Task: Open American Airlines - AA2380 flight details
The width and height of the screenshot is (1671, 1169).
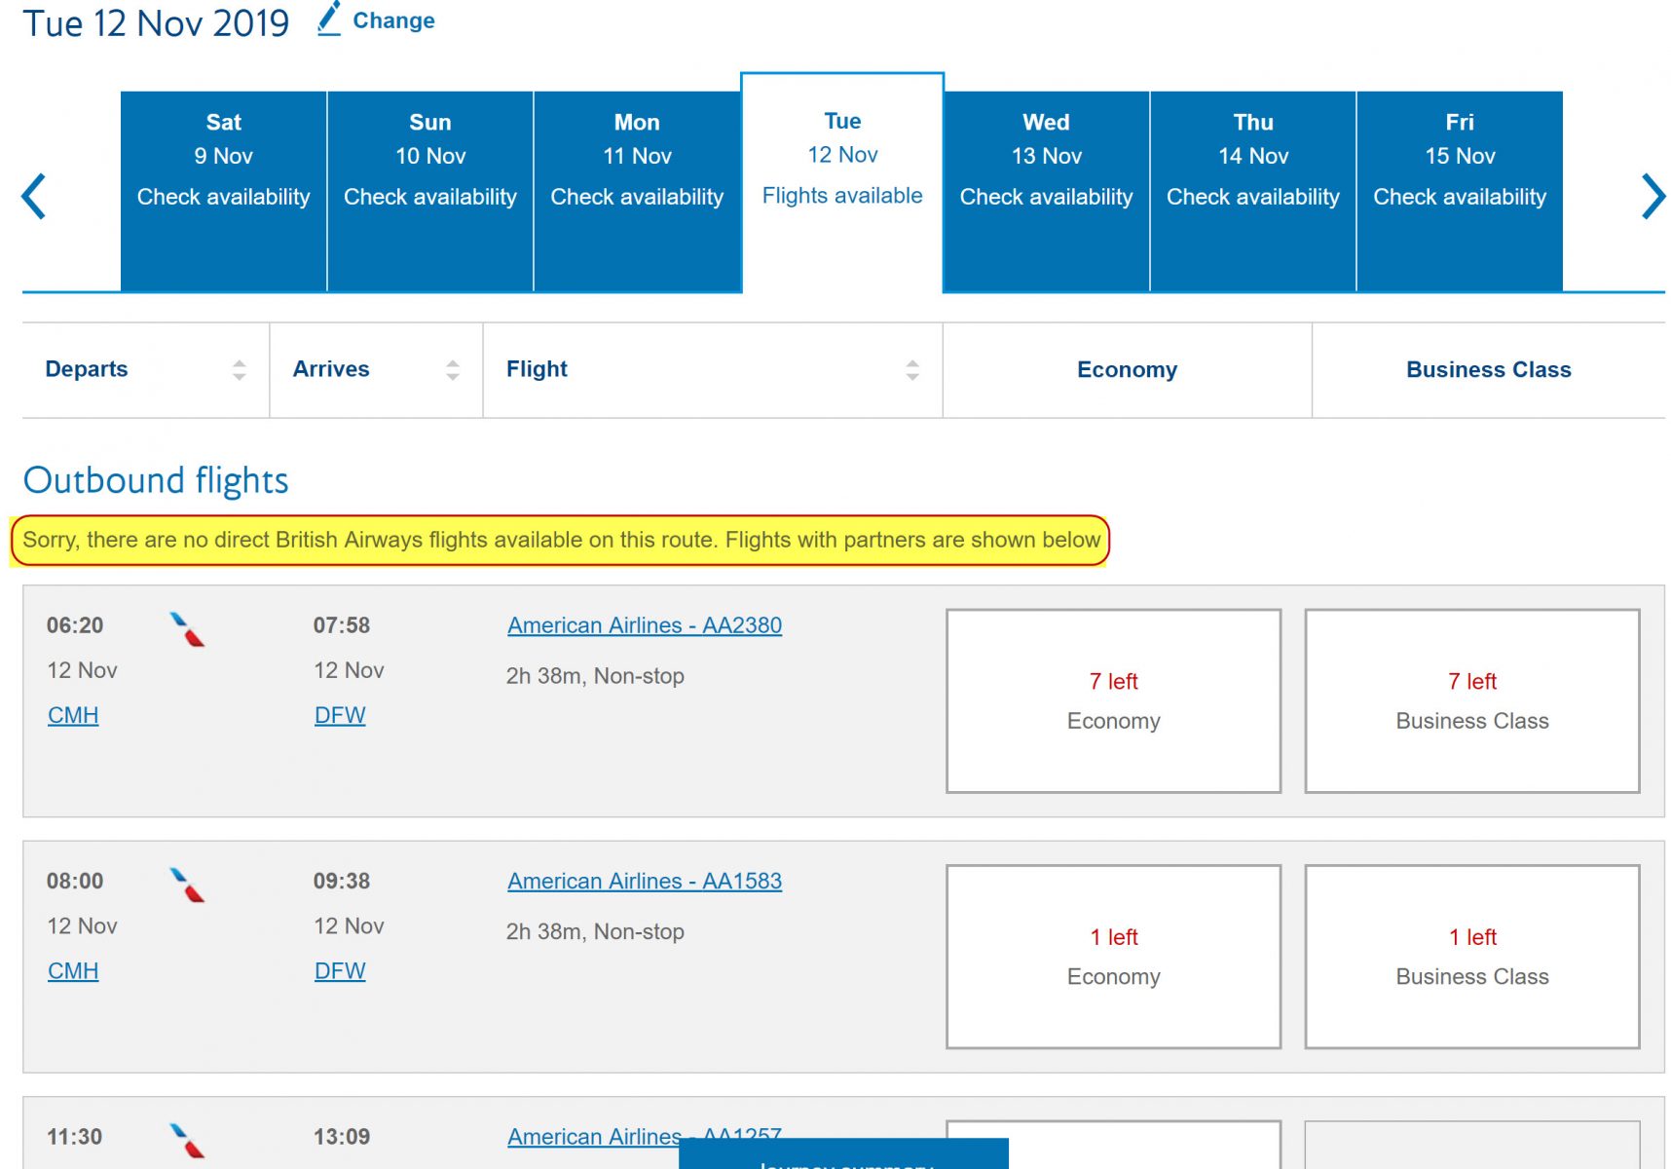Action: click(645, 625)
